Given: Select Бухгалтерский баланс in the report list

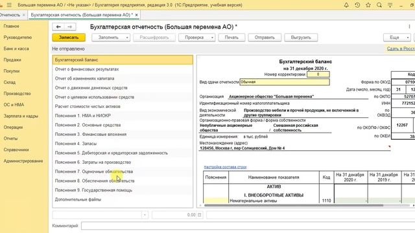Looking at the screenshot, I should point(123,60).
